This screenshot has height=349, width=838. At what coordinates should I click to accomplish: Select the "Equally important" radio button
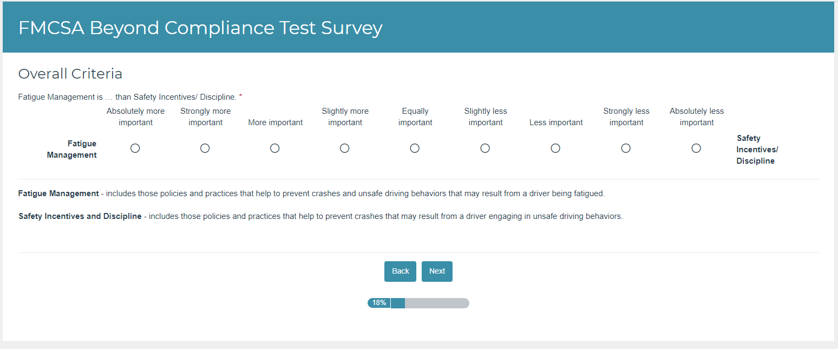tap(415, 148)
